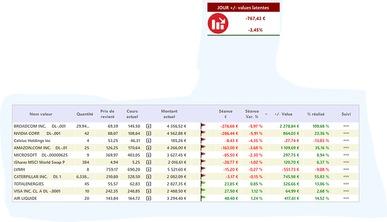The height and width of the screenshot is (222, 387).
Task: Open the iShares MSCI World Swap P row
Action: coord(186,162)
